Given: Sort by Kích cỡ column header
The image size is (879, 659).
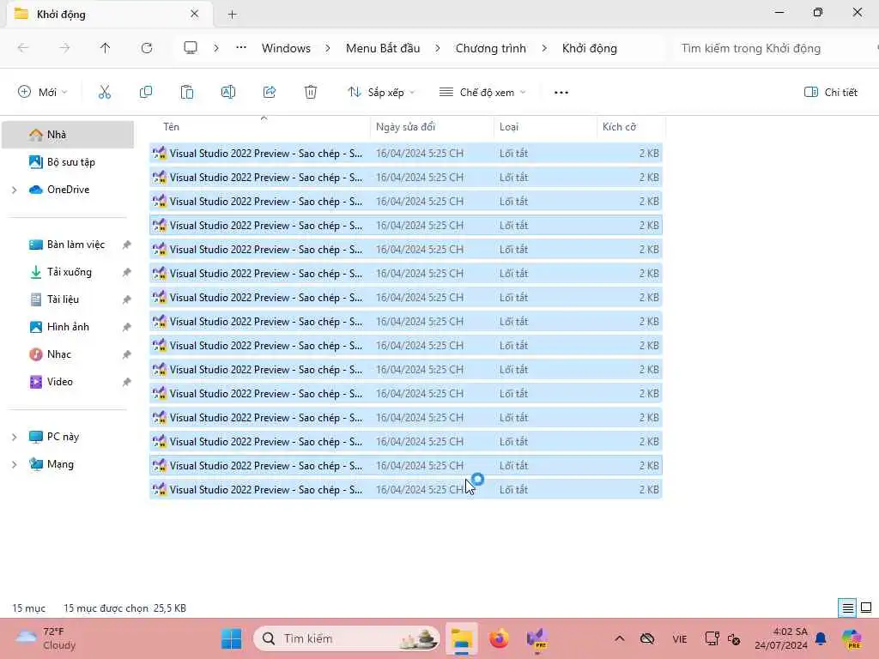Looking at the screenshot, I should click(631, 127).
